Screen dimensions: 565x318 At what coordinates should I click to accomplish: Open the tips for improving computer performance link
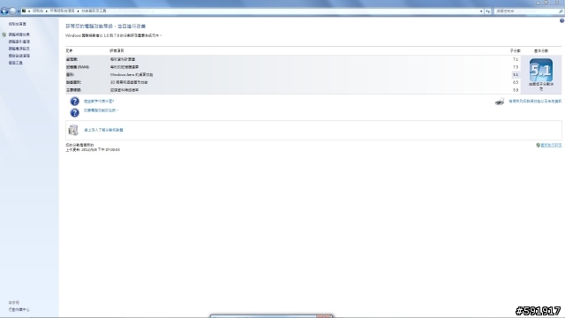coord(102,110)
